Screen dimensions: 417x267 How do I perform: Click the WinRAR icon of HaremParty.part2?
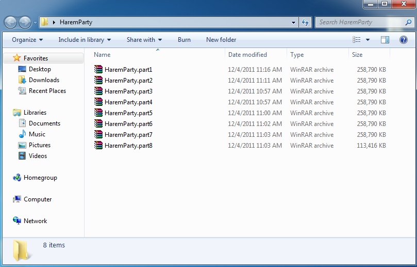click(98, 80)
